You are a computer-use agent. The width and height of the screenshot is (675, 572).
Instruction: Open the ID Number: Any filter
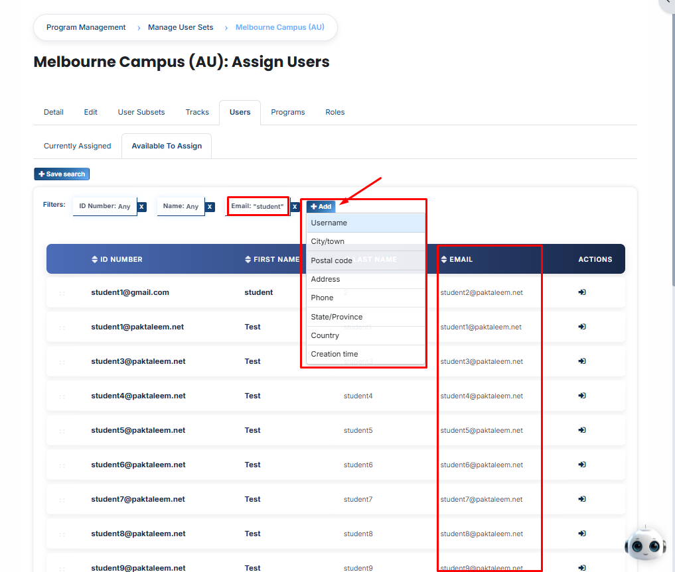pyautogui.click(x=105, y=206)
